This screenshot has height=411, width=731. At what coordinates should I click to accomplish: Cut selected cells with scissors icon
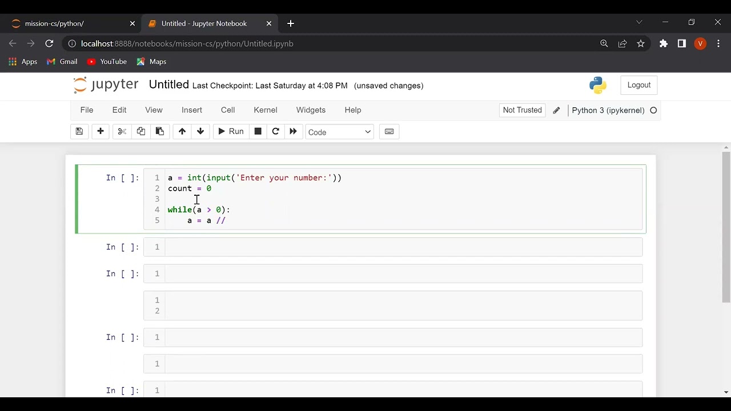122,131
